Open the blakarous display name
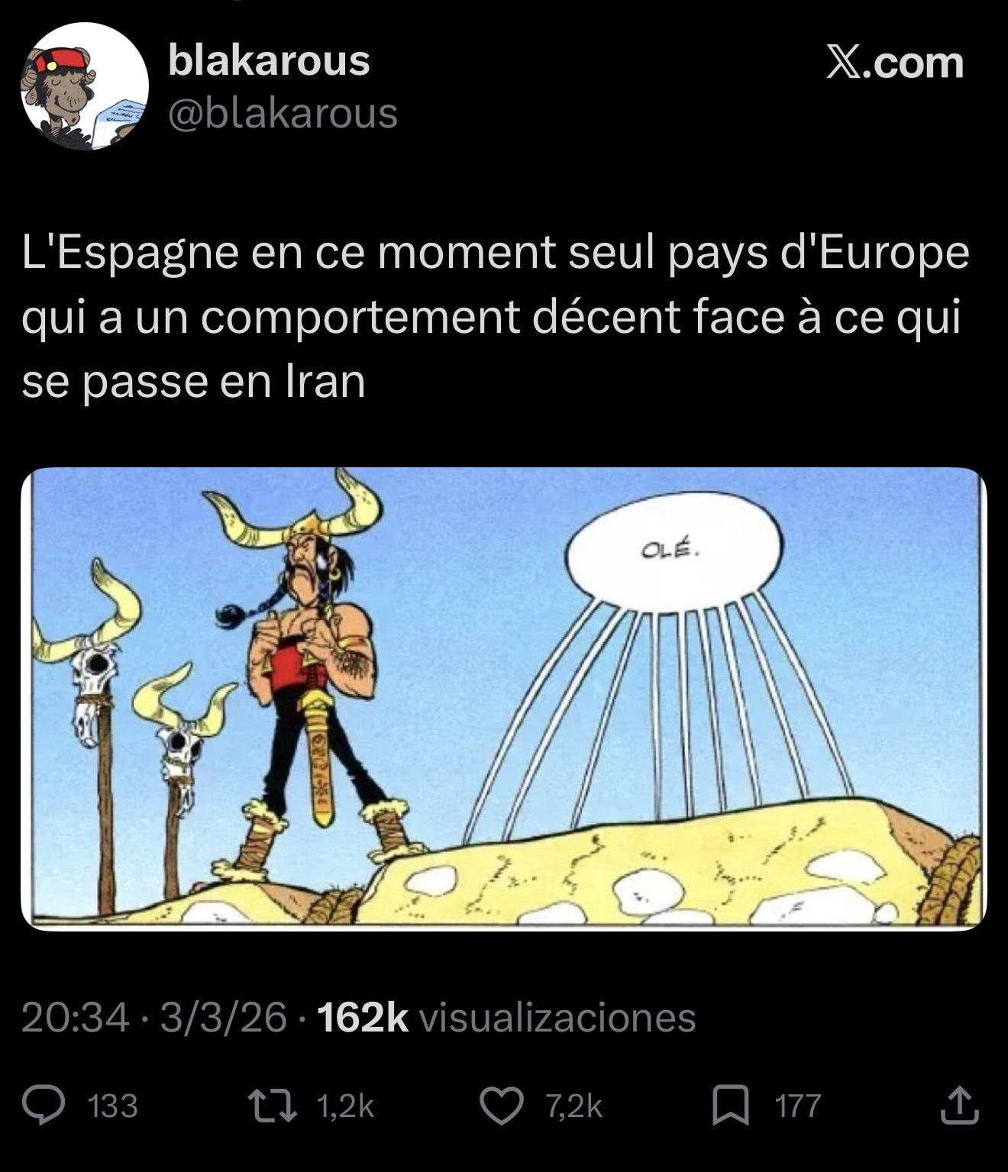The height and width of the screenshot is (1172, 1008). coord(269,61)
